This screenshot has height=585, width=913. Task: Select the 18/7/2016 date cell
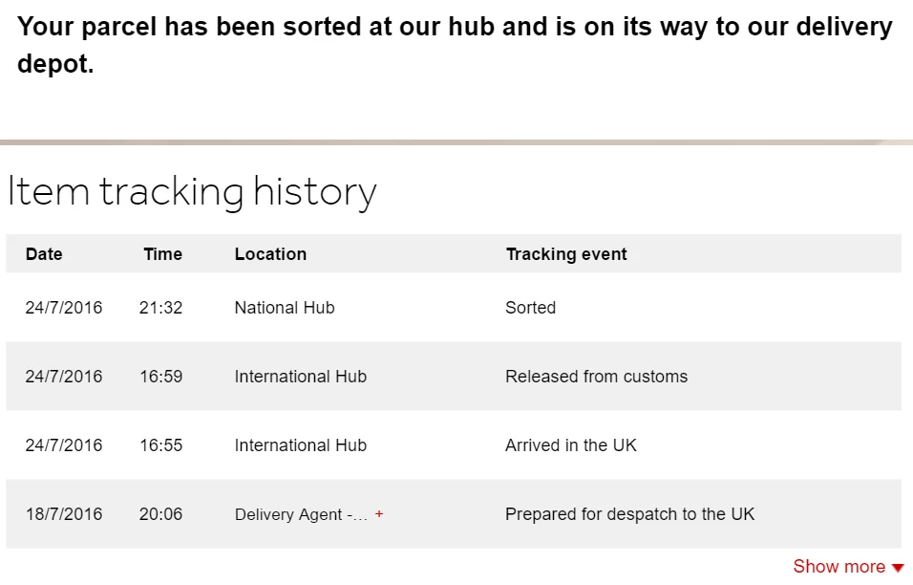pyautogui.click(x=64, y=514)
